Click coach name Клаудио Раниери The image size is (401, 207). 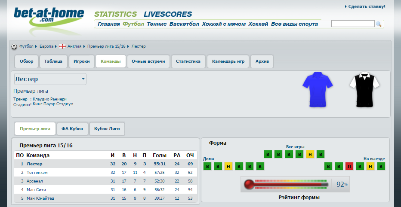(x=49, y=99)
